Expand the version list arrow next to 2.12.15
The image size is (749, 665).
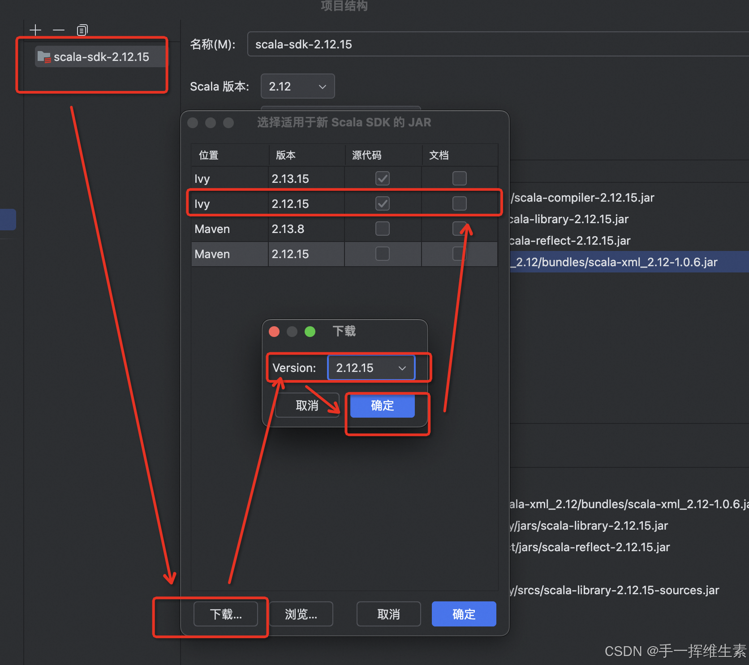[x=402, y=367]
